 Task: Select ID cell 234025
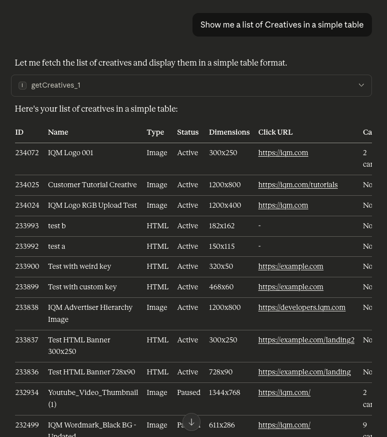27,185
